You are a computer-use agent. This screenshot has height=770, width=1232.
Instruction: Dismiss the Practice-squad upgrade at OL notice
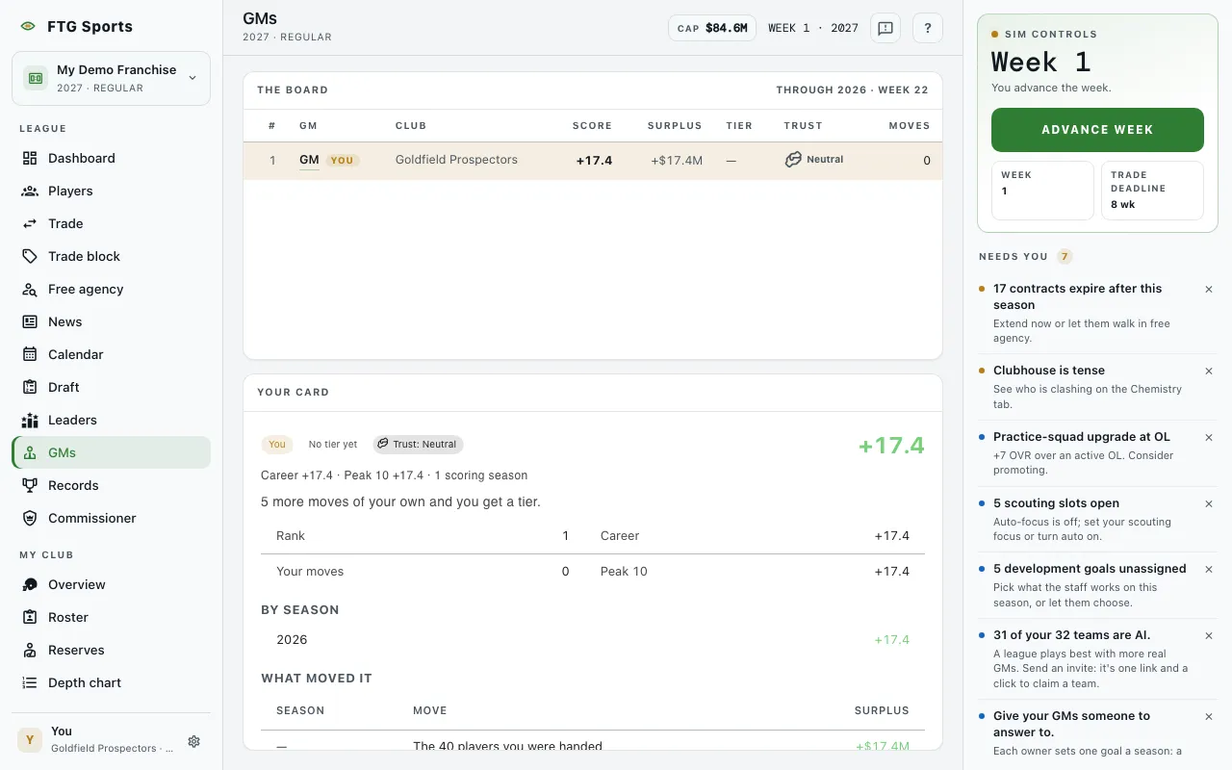point(1209,437)
